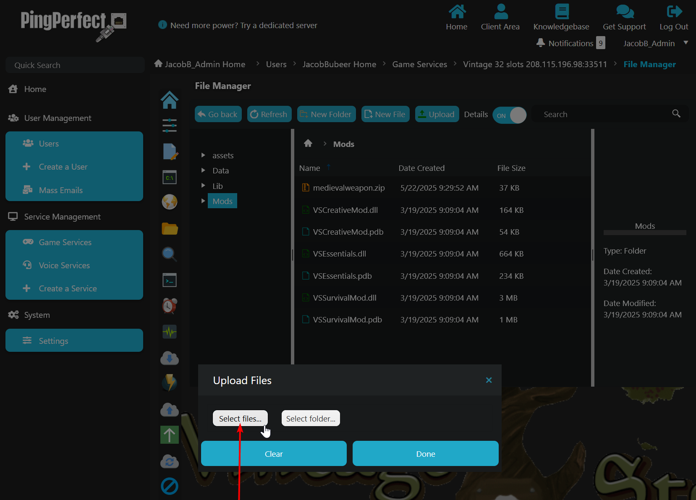Click the magnifying glass icon in toolbar
Viewport: 696px width, 500px height.
pos(170,254)
